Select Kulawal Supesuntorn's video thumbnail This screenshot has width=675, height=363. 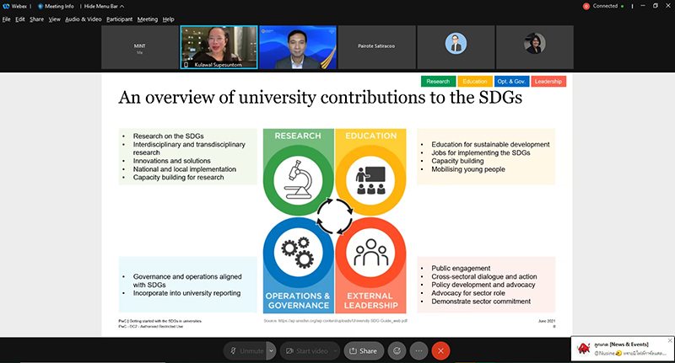pyautogui.click(x=220, y=47)
